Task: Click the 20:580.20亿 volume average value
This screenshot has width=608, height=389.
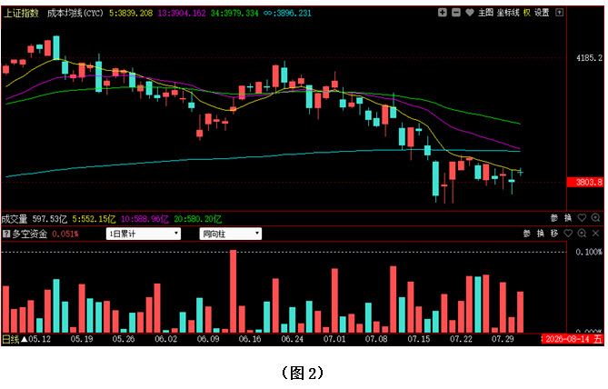Action: point(198,219)
